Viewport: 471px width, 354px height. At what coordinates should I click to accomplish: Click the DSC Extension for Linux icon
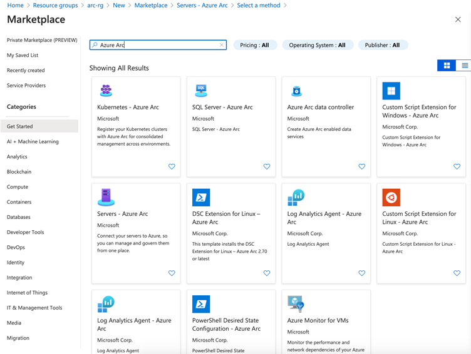201,198
